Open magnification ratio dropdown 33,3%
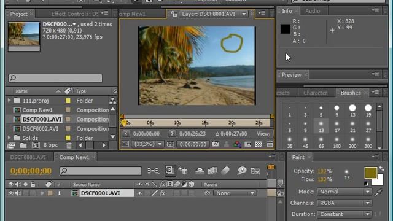Screen dimensions: 393x221 (x=147, y=144)
